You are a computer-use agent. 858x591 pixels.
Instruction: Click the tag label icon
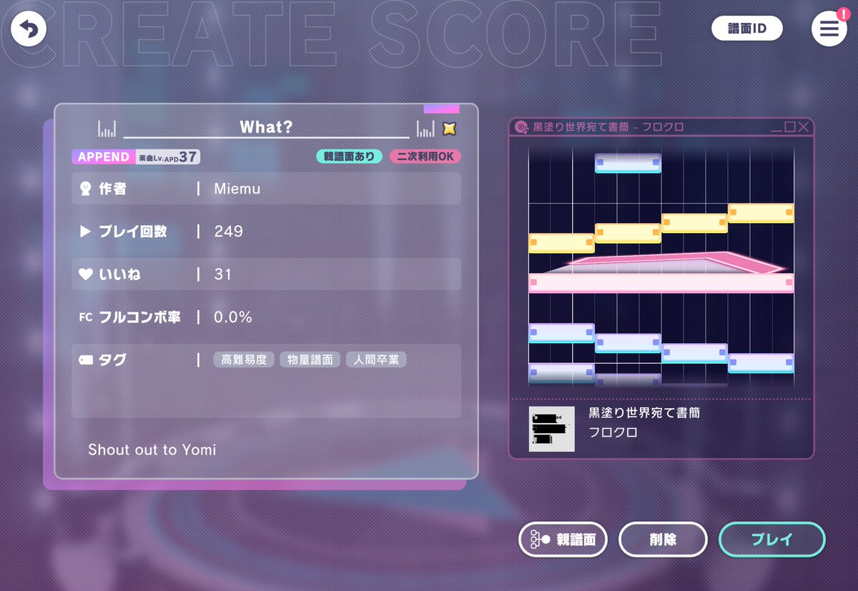pos(86,359)
